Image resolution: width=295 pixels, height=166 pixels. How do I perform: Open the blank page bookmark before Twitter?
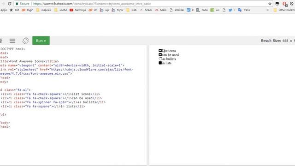(x=224, y=10)
